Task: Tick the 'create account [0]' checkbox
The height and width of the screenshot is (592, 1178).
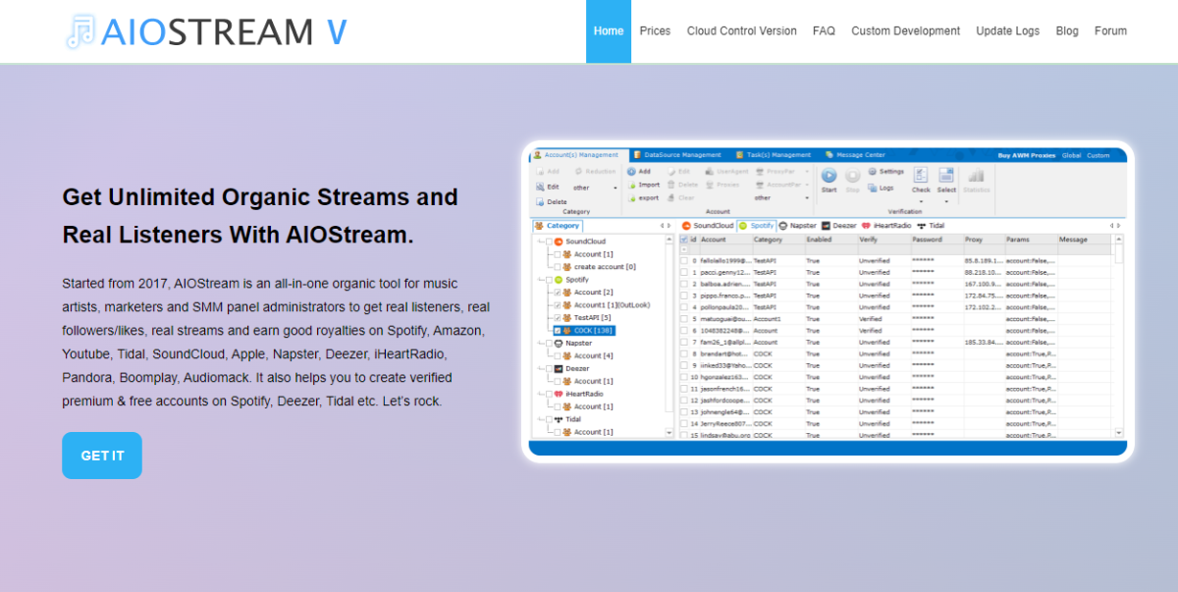Action: 558,267
